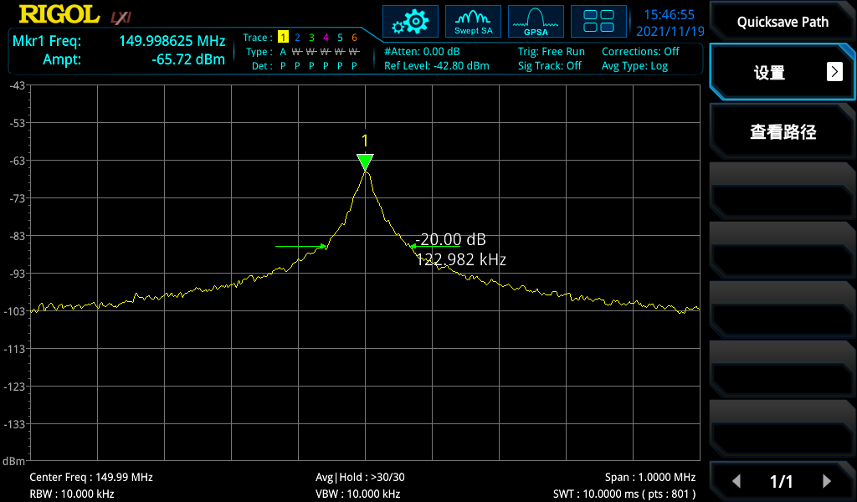Select the Swept SA measurement mode
857x502 pixels.
[473, 22]
